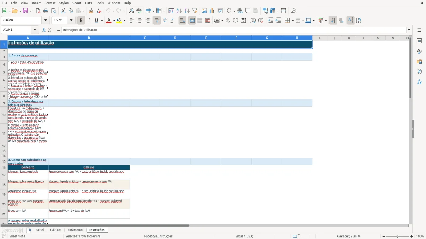Image resolution: width=426 pixels, height=239 pixels.
Task: Open the Draw Functions shapes icon
Action: pos(293,11)
